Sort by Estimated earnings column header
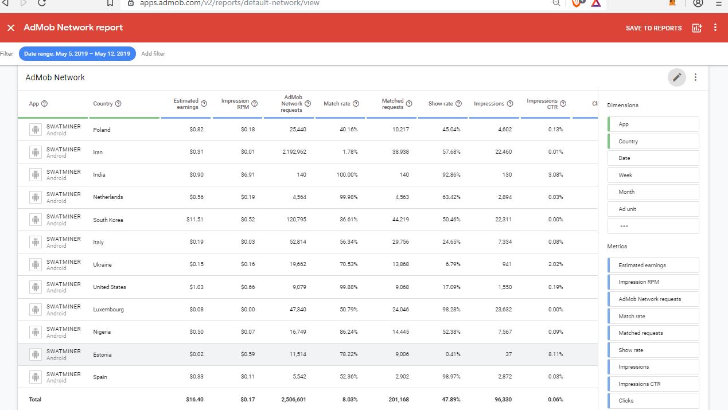Image resolution: width=728 pixels, height=410 pixels. [186, 104]
